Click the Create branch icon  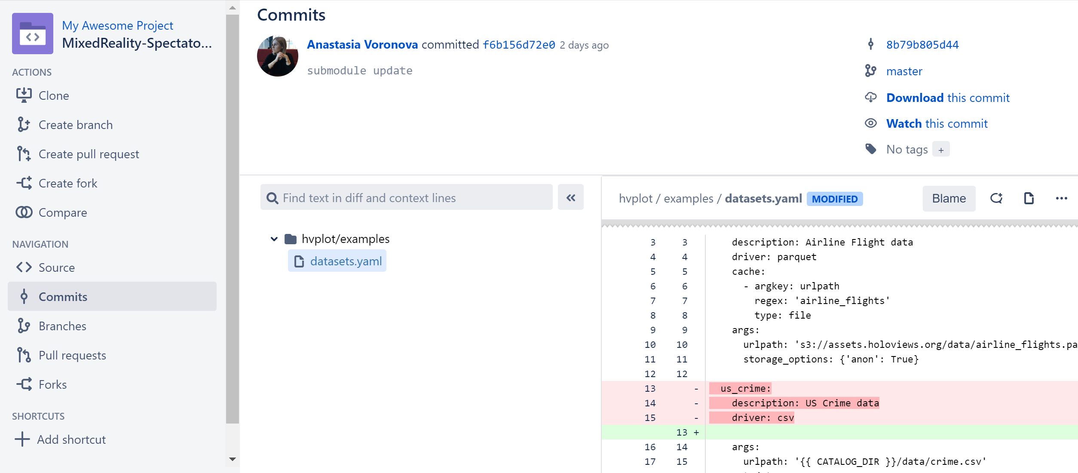[24, 125]
